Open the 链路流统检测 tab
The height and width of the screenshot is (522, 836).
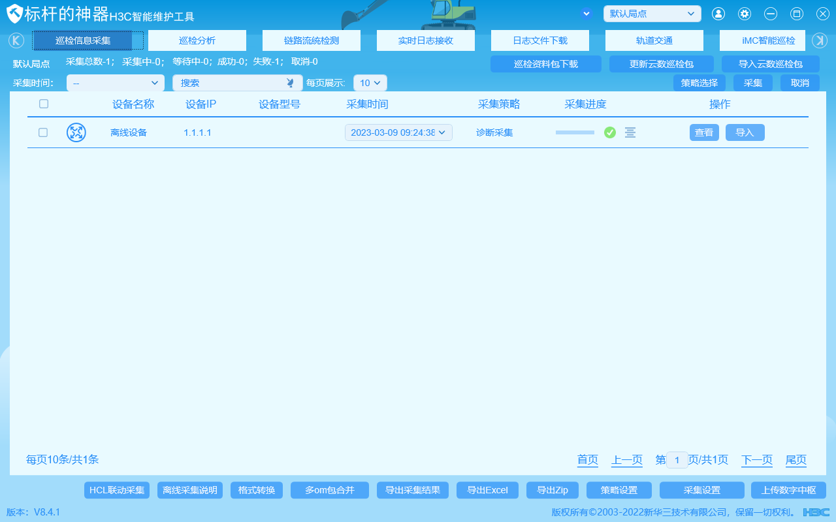point(312,40)
